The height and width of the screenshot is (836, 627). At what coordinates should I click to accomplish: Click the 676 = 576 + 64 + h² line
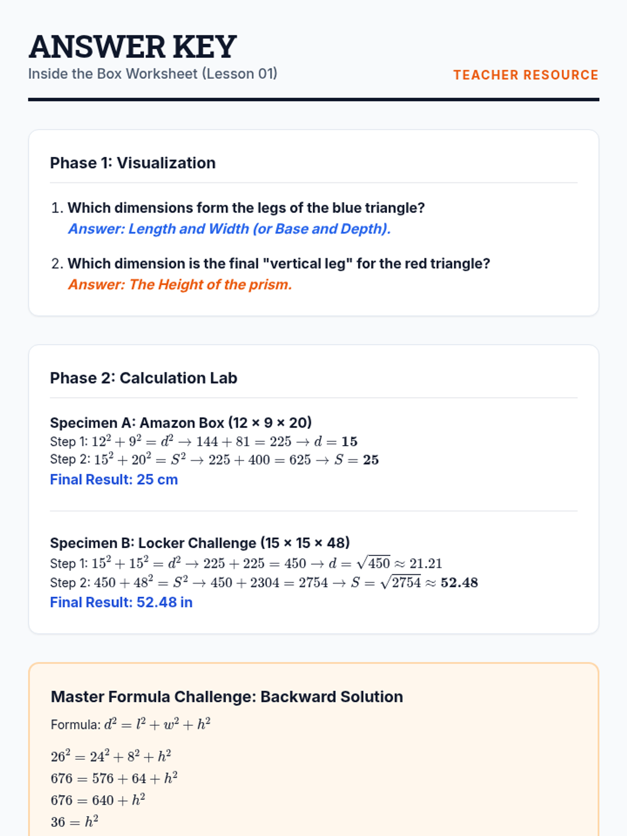pos(114,779)
